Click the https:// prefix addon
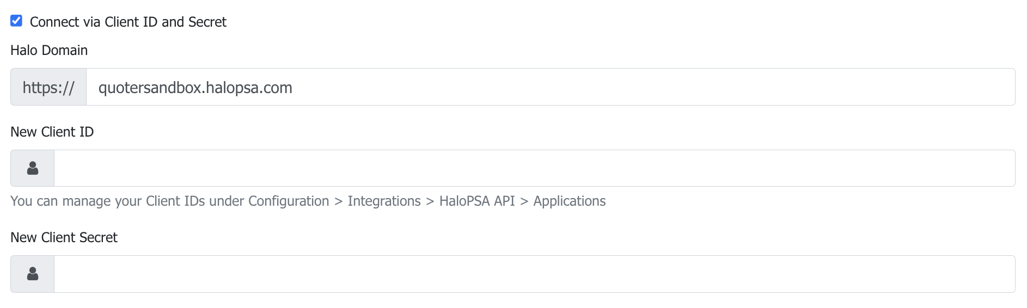 tap(48, 87)
